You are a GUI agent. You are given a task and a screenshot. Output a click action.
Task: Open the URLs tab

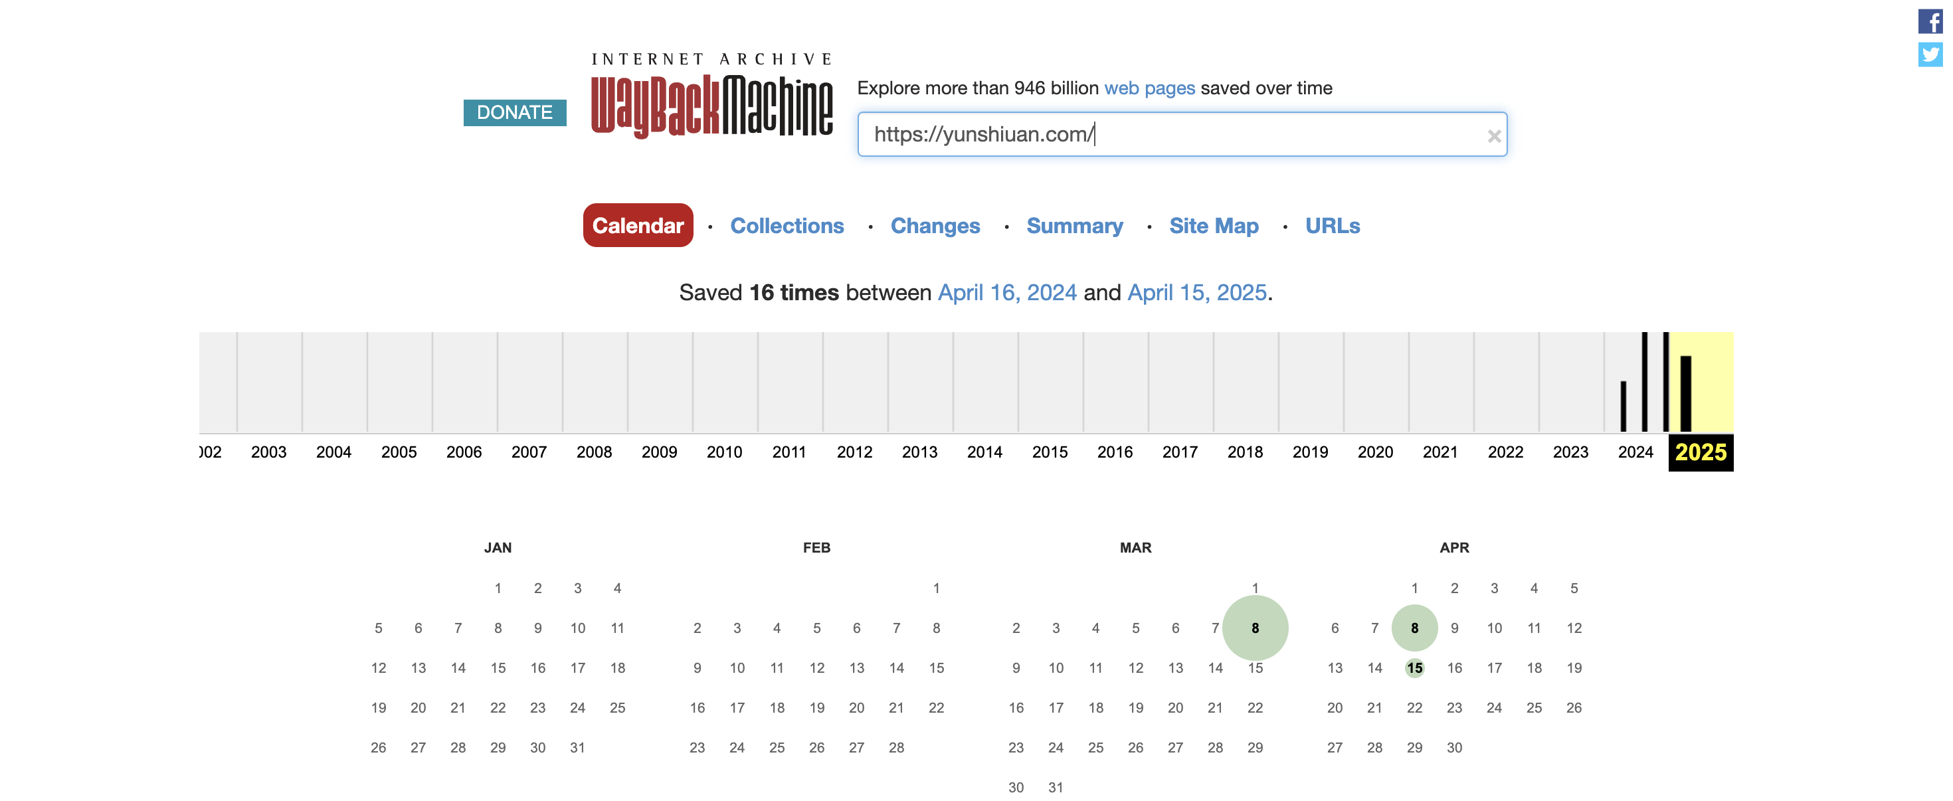(1332, 226)
